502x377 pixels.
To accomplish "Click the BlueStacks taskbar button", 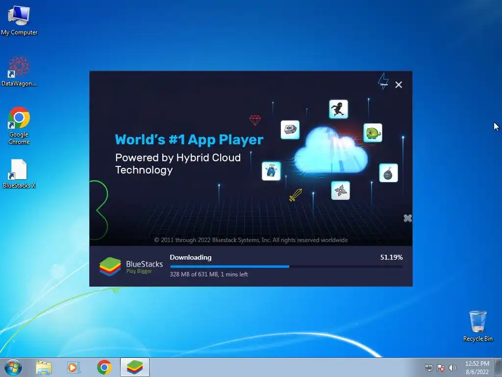I will (x=135, y=367).
